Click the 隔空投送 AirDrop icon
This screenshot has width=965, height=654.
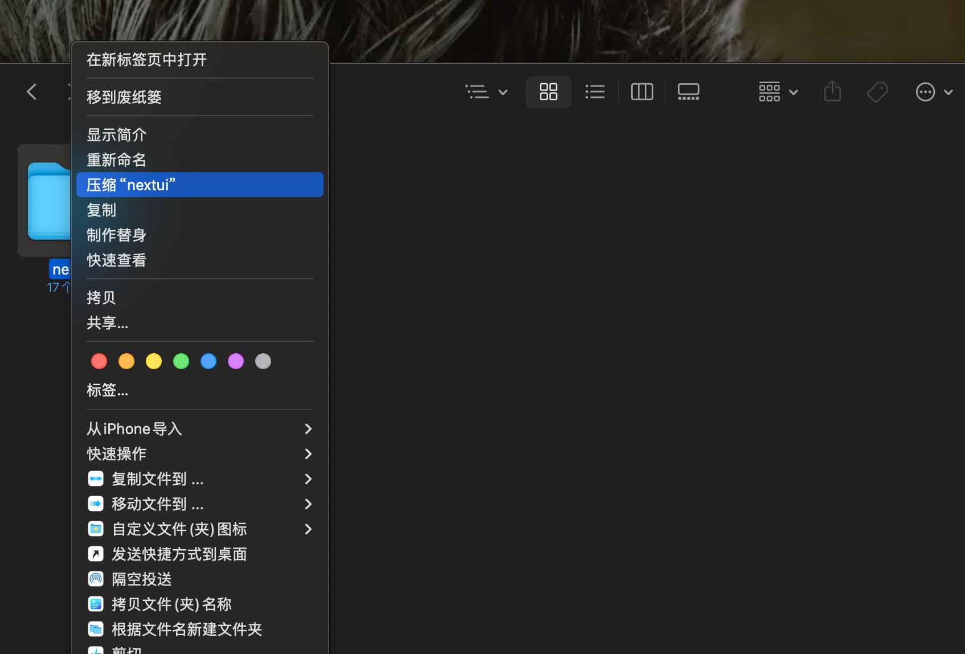(x=96, y=579)
